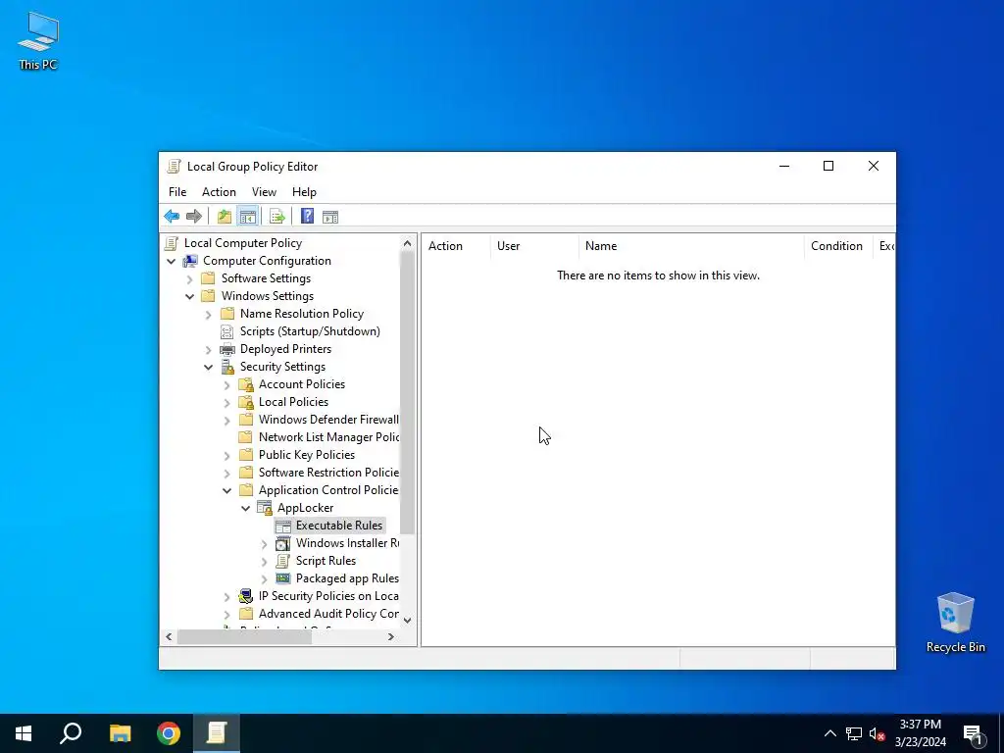Collapse the Security Settings node
The image size is (1004, 753).
click(208, 367)
